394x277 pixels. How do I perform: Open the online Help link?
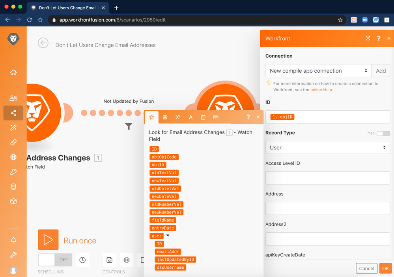(x=321, y=90)
